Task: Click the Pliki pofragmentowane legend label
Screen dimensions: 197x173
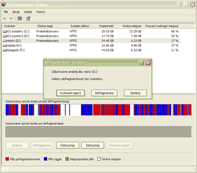Action: (x=25, y=159)
